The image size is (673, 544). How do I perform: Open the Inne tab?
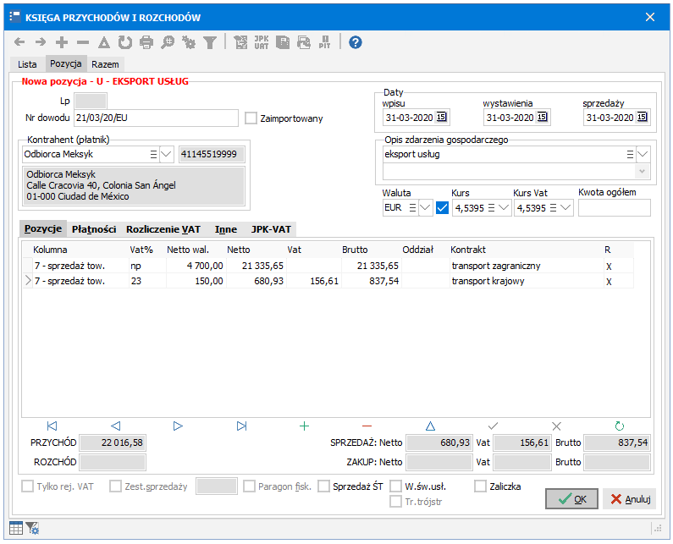pyautogui.click(x=226, y=229)
